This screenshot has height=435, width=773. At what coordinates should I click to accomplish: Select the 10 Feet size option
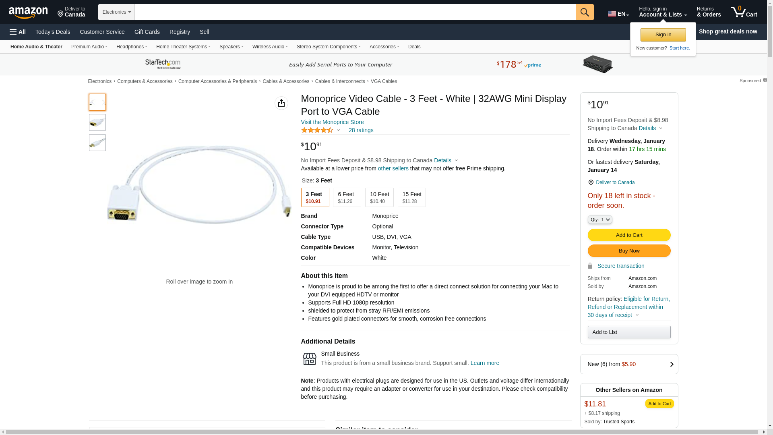(379, 197)
